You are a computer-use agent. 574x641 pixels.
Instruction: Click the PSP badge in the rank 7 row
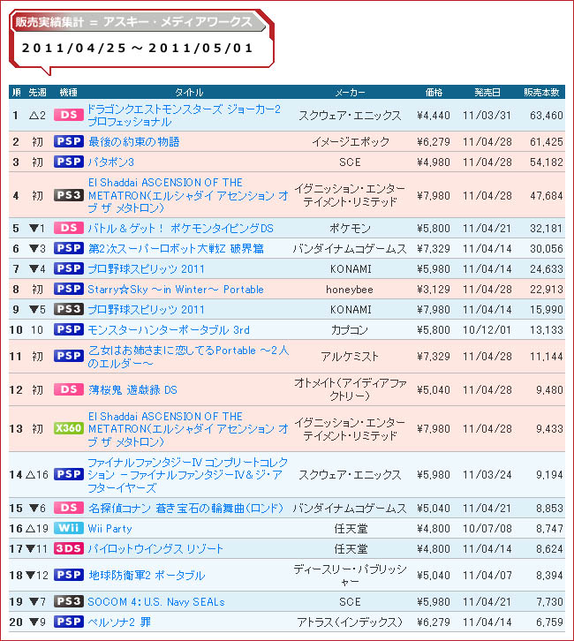pyautogui.click(x=69, y=268)
